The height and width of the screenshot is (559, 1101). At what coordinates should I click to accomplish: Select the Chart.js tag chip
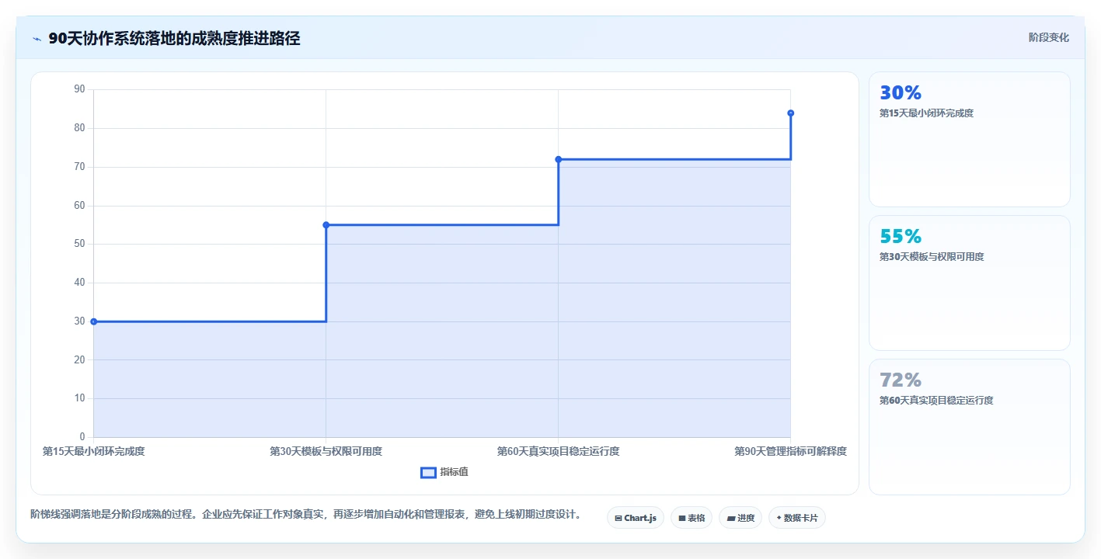coord(635,518)
